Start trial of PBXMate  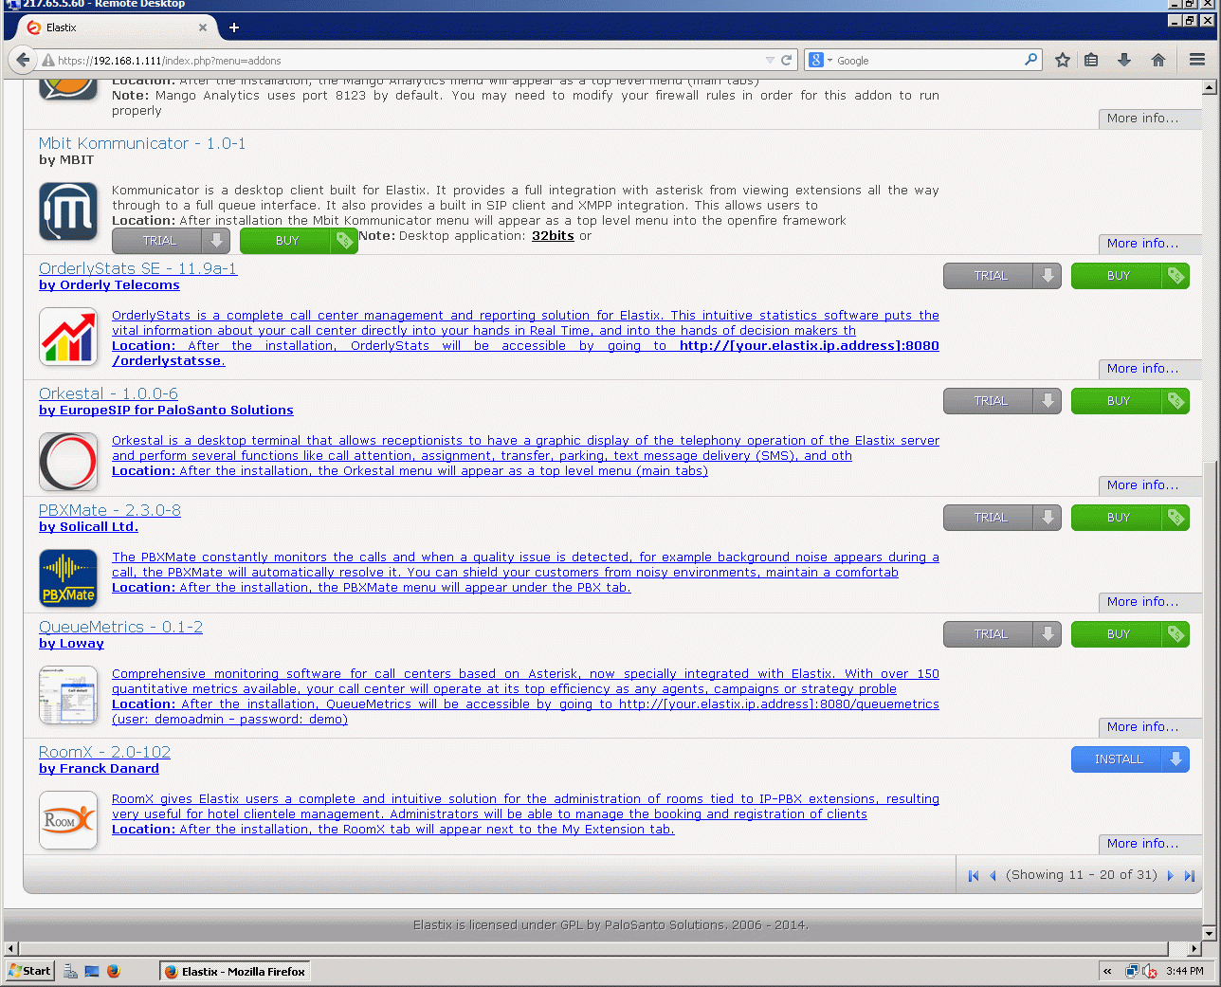(x=1002, y=518)
